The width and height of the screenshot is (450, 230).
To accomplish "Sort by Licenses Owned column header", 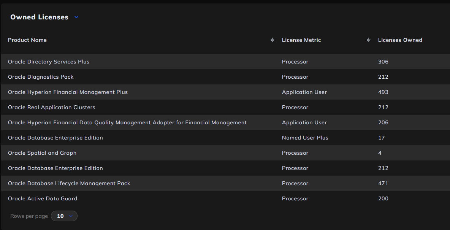I will point(400,40).
